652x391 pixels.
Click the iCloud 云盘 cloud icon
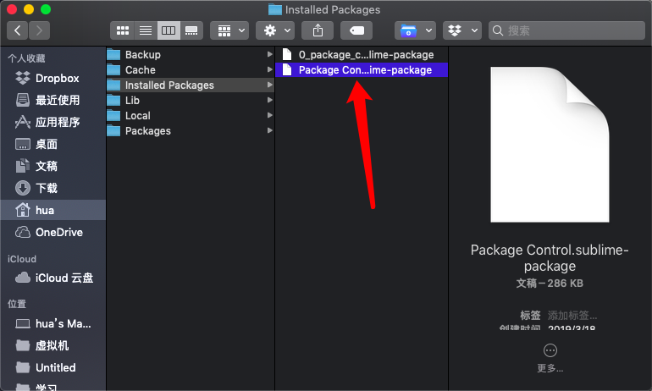[23, 278]
